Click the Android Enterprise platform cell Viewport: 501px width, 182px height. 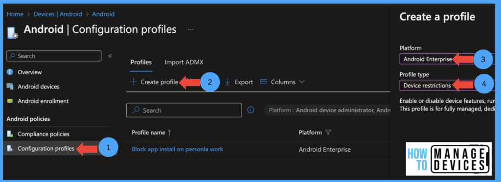click(x=325, y=149)
